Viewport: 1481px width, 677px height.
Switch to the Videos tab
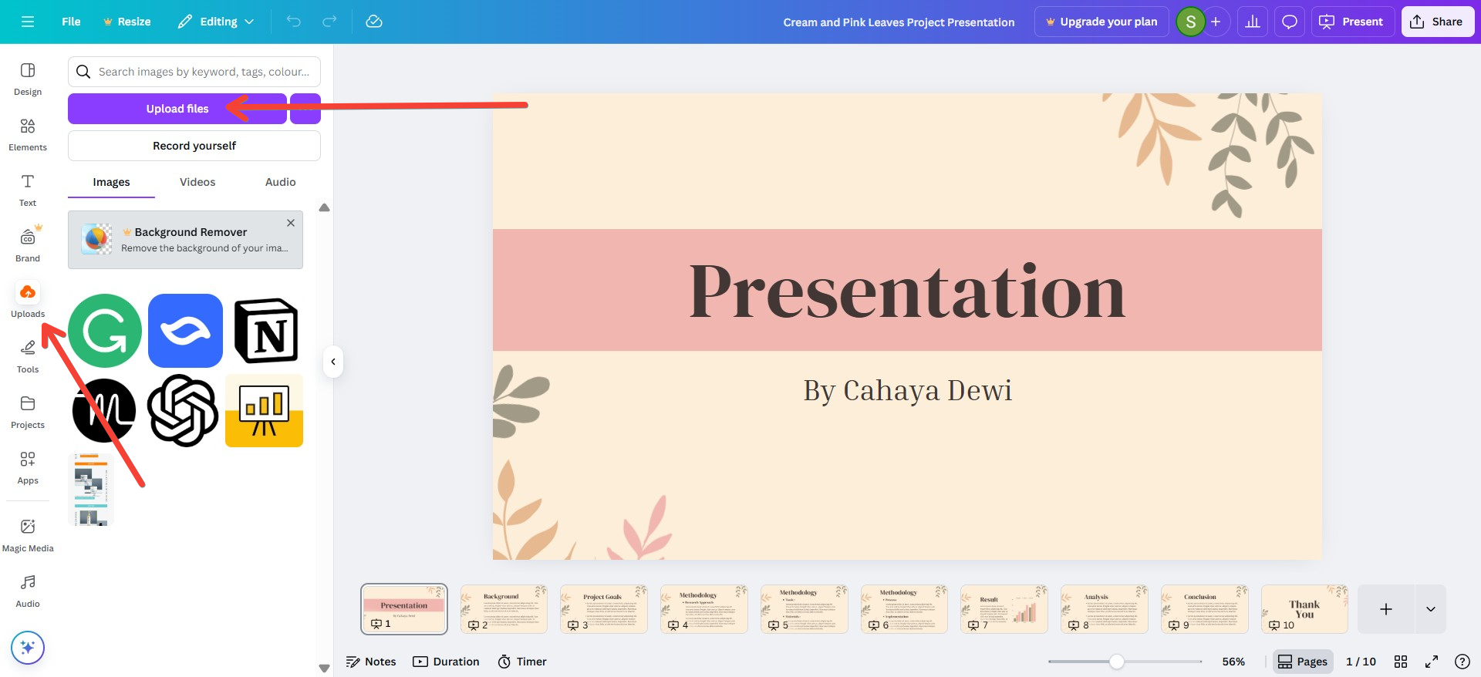click(x=197, y=182)
